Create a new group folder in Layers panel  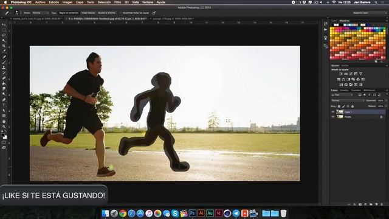pyautogui.click(x=371, y=204)
